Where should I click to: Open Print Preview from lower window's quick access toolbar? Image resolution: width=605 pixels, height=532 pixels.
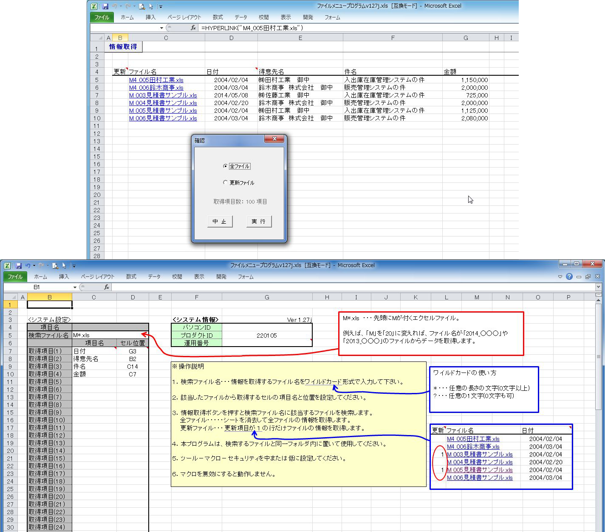[55, 266]
